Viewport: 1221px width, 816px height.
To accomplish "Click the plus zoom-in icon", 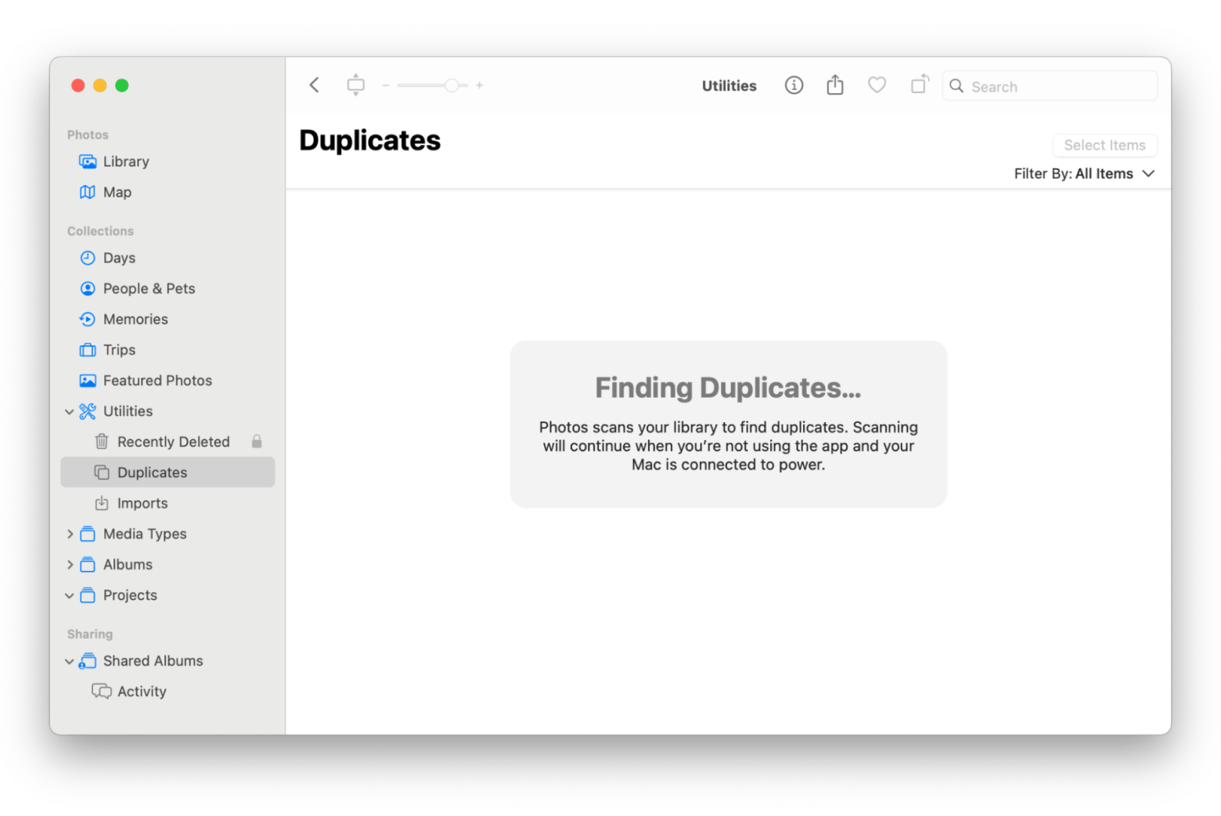I will 479,85.
